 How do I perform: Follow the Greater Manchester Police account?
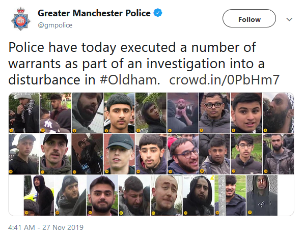249,19
